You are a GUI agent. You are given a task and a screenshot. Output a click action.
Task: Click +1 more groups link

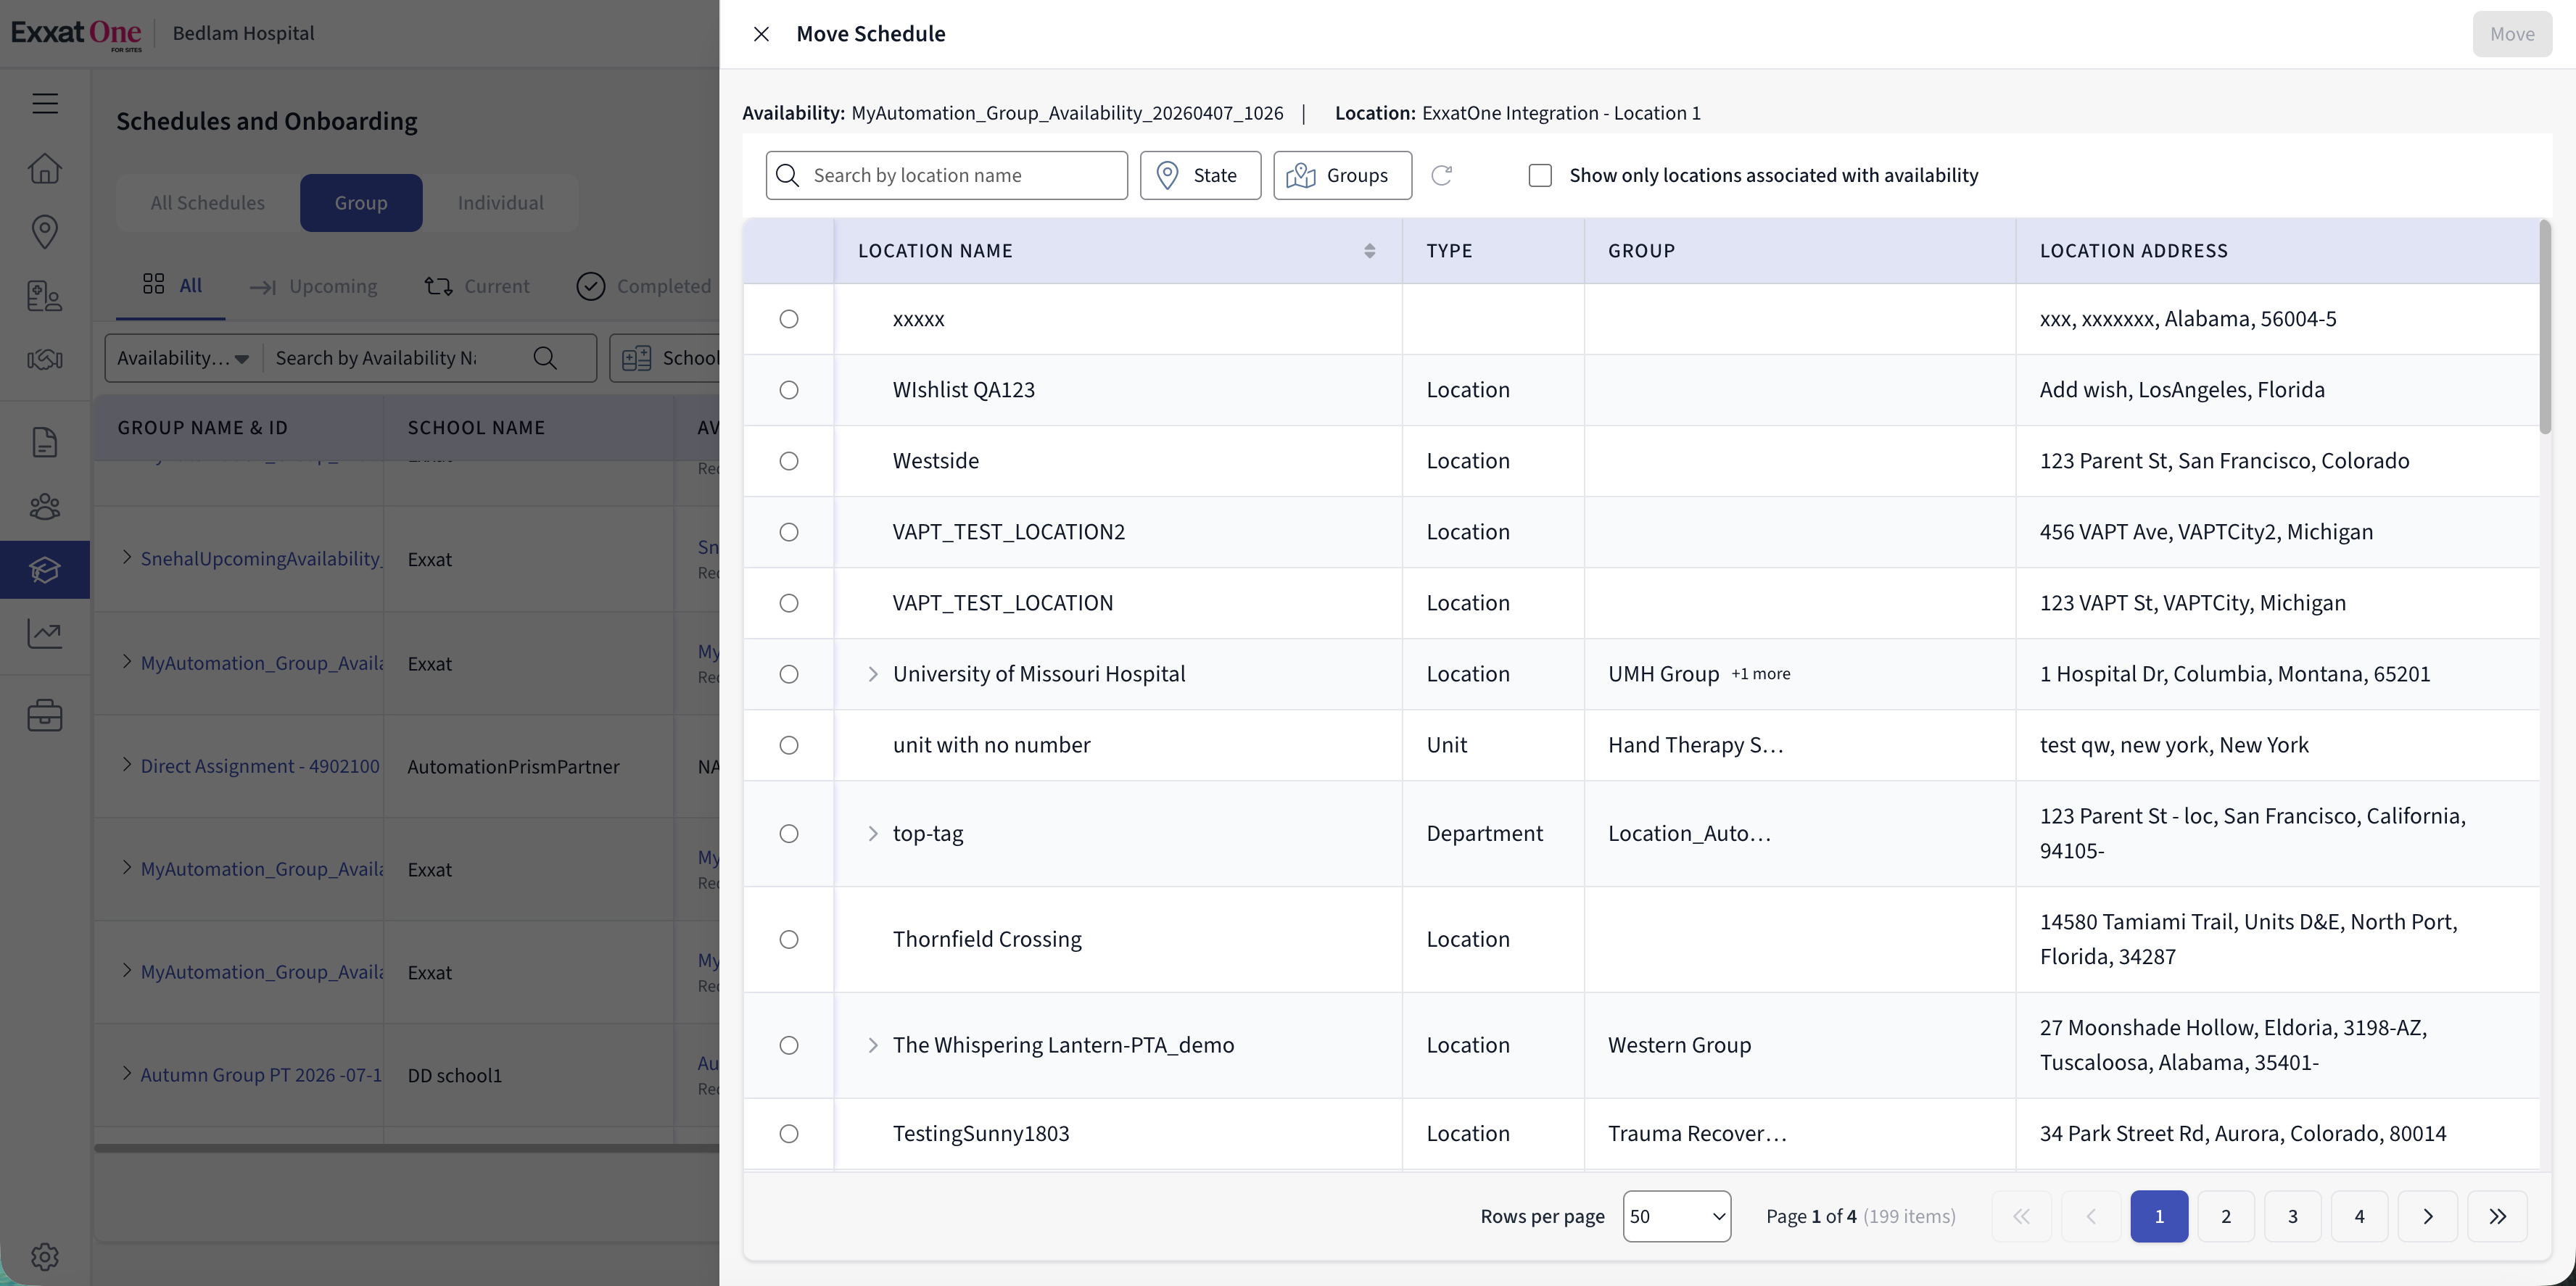coord(1760,673)
